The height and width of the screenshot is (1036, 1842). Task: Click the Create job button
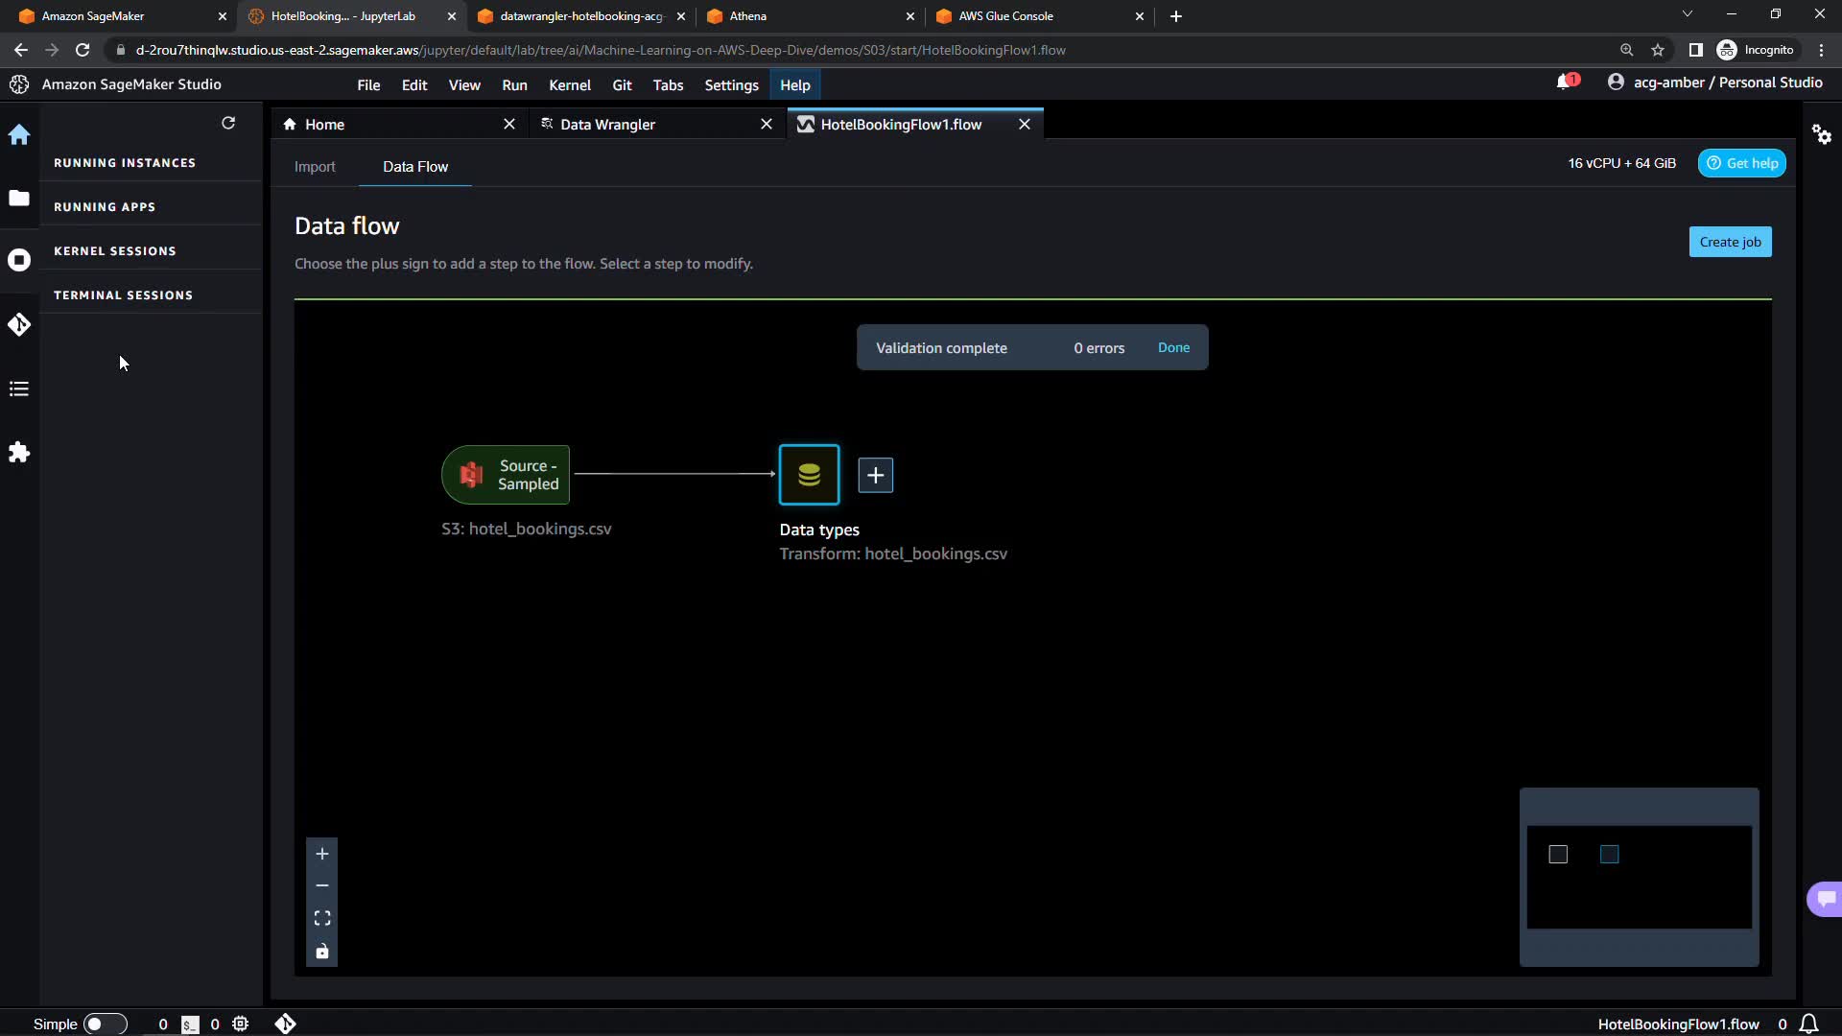(1730, 242)
